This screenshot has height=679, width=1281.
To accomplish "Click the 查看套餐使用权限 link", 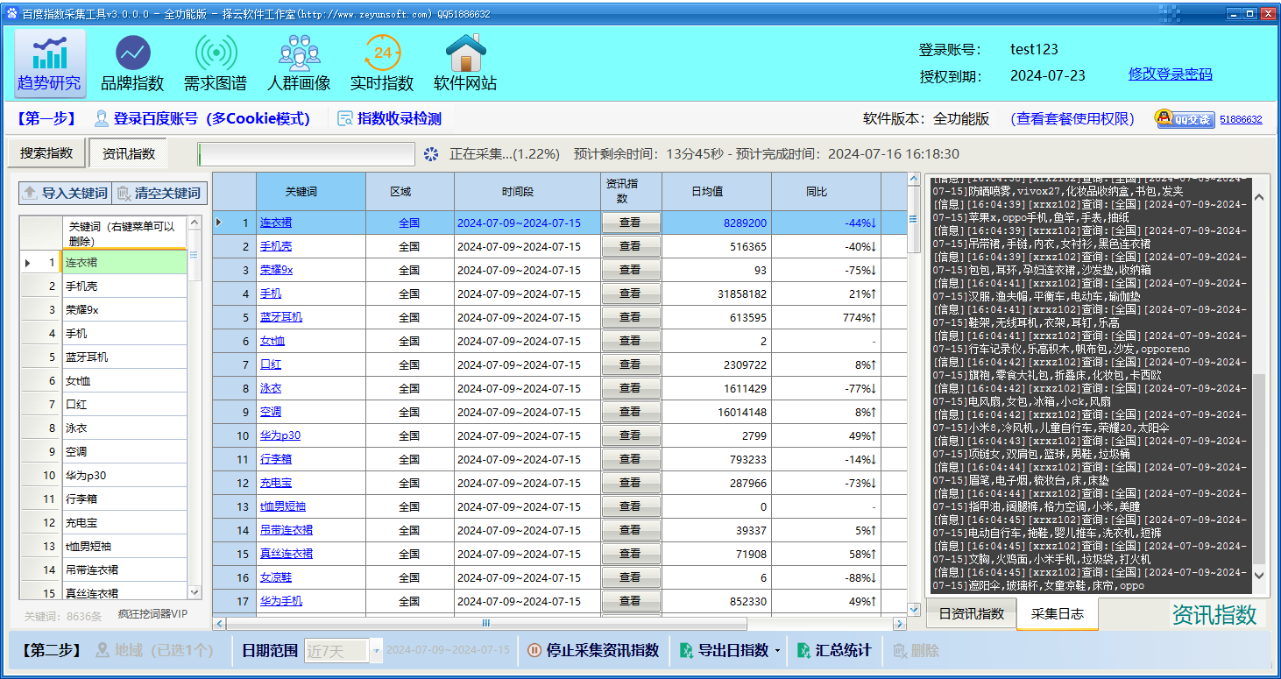I will click(x=1072, y=119).
